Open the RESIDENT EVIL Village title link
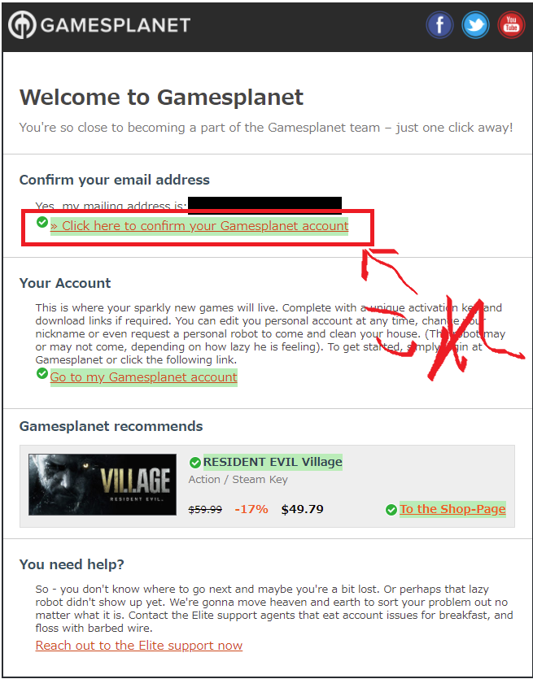The width and height of the screenshot is (533, 679). click(x=273, y=462)
